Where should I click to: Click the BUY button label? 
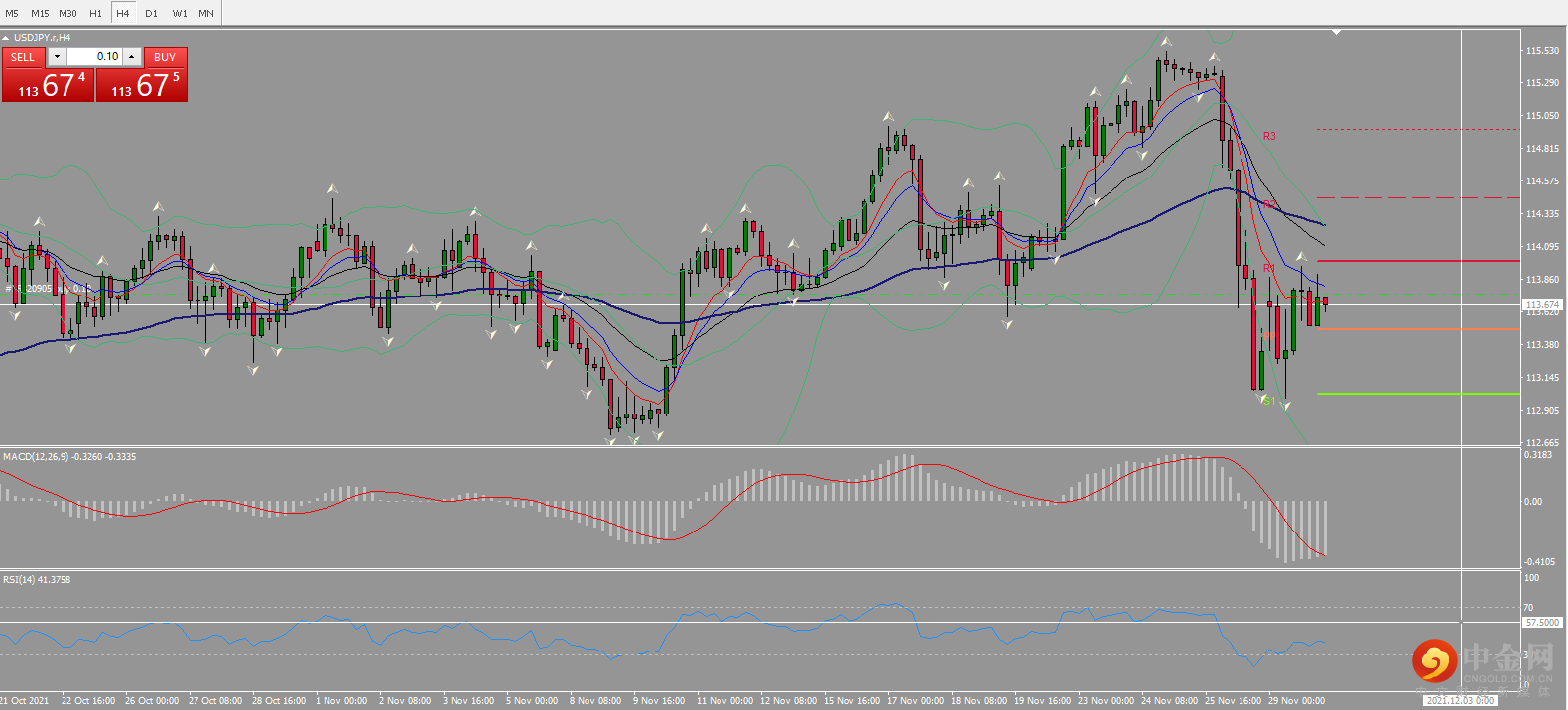(x=165, y=57)
